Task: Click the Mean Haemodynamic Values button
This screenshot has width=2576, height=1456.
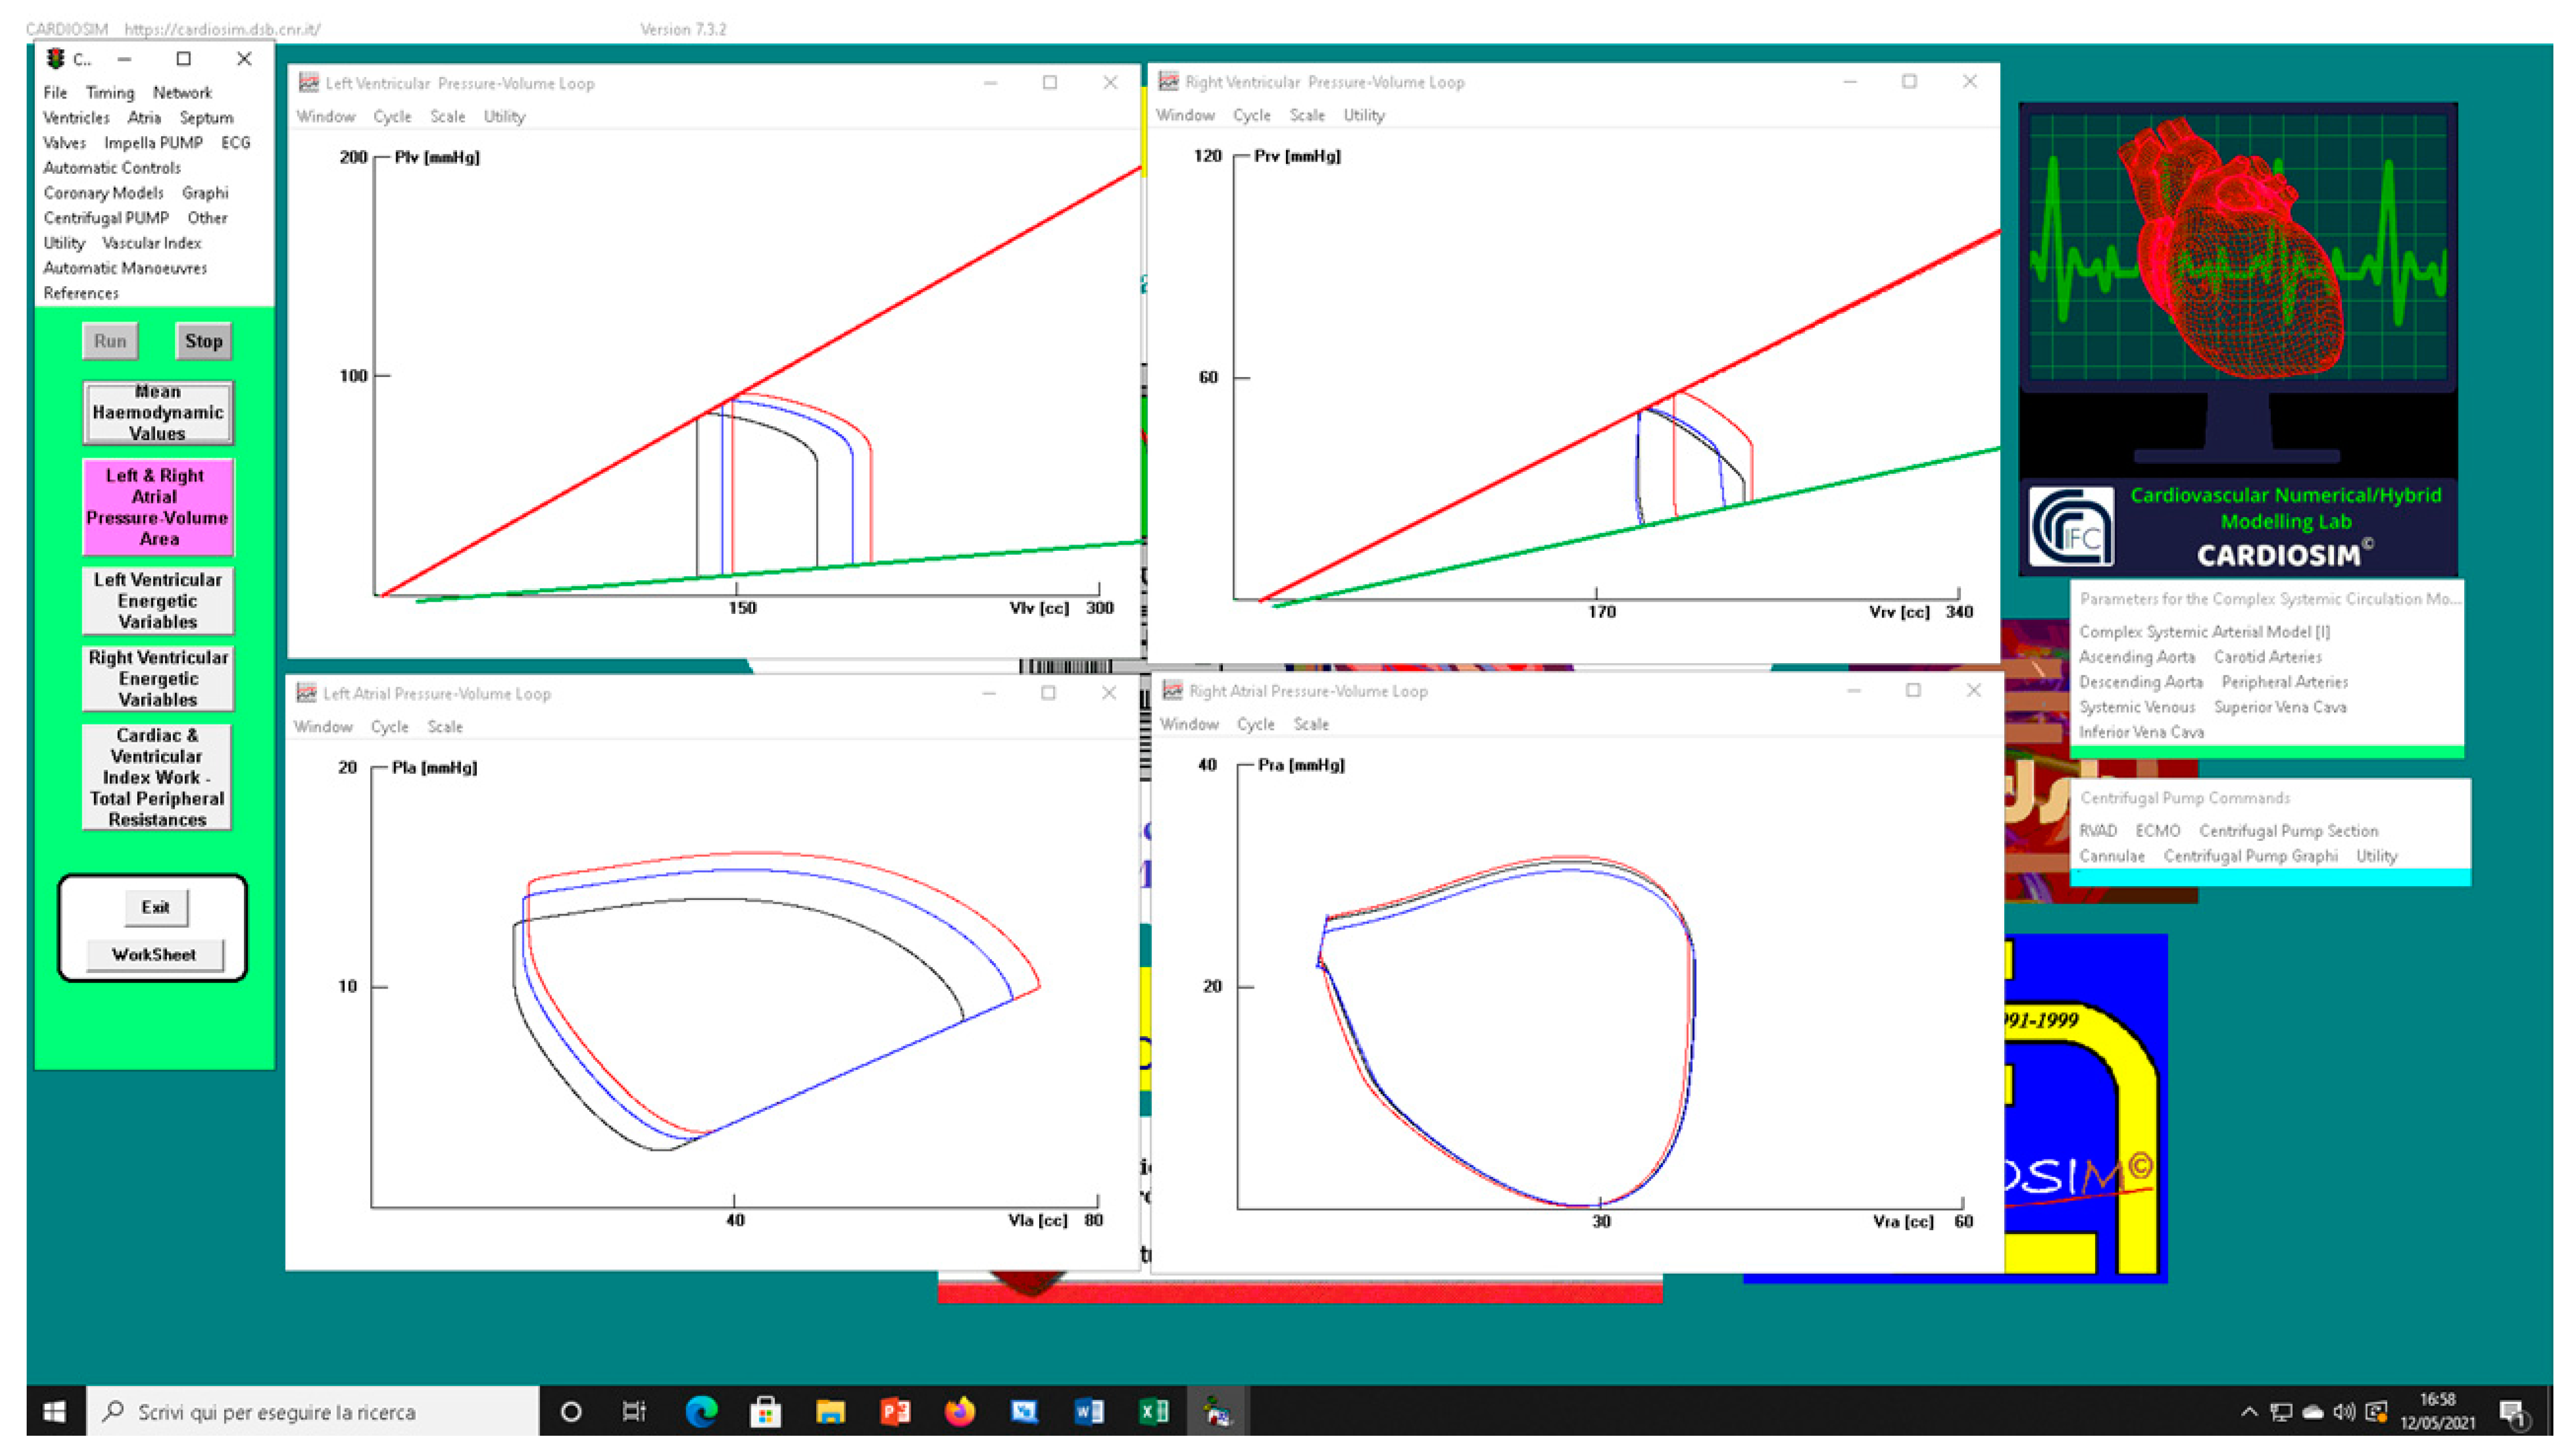Action: (158, 413)
